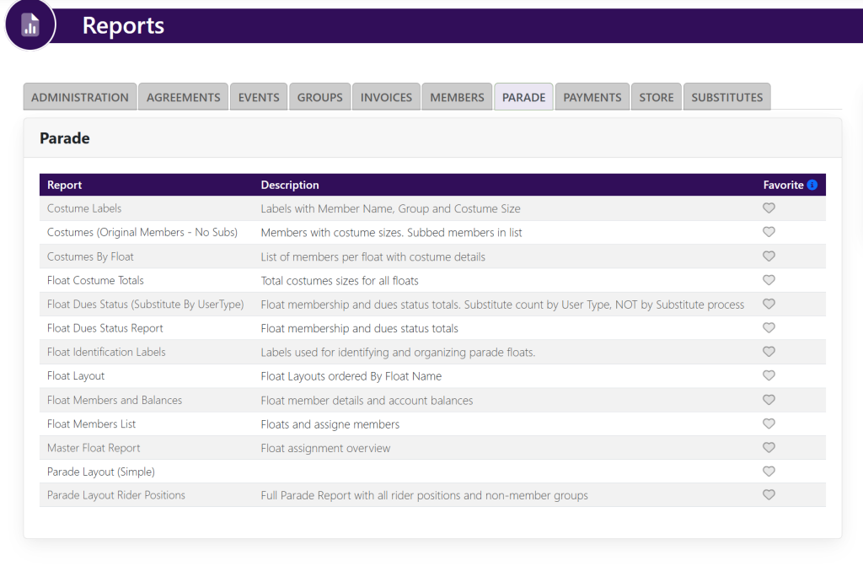Toggle favorite for Parade Layout (Simple)

769,472
